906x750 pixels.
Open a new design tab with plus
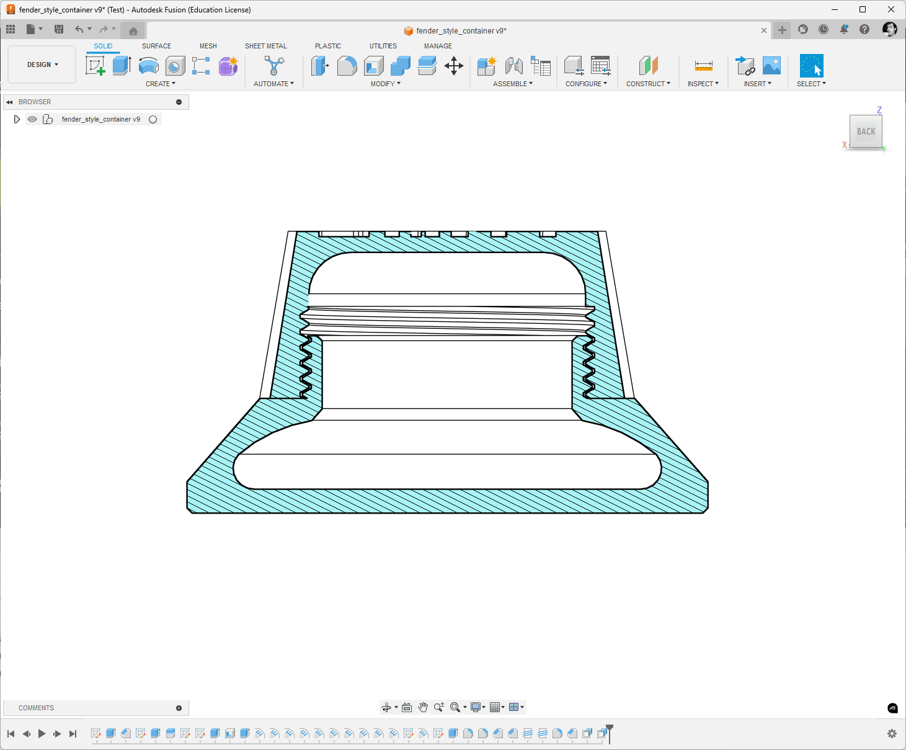(x=782, y=30)
